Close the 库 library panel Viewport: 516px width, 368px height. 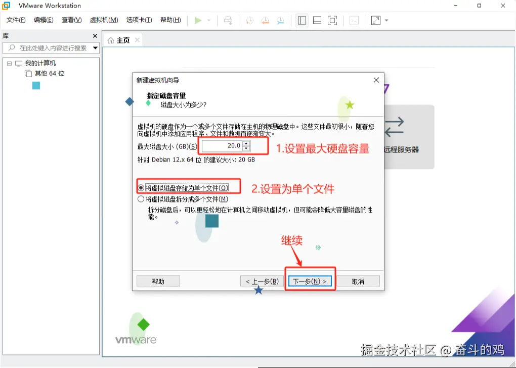pyautogui.click(x=95, y=36)
